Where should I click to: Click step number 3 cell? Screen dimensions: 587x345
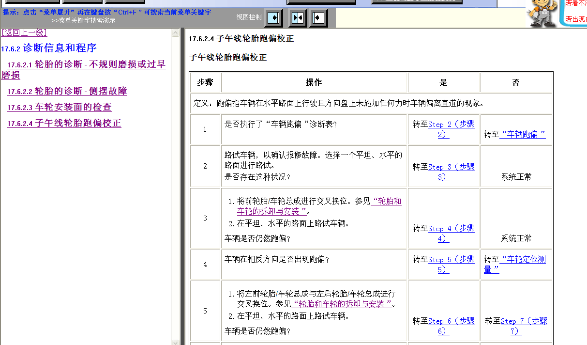(x=205, y=219)
